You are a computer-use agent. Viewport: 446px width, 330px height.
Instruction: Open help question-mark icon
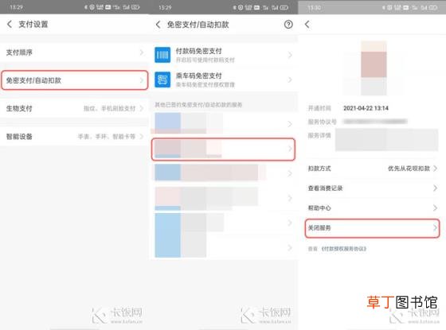(x=288, y=25)
